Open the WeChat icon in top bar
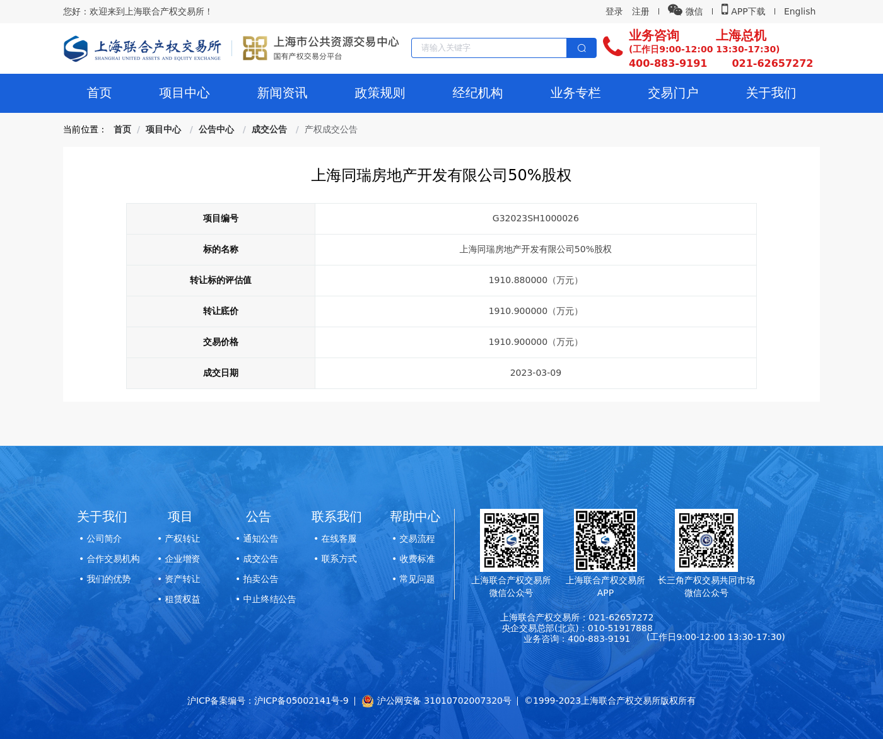Viewport: 883px width, 739px height. [x=675, y=10]
